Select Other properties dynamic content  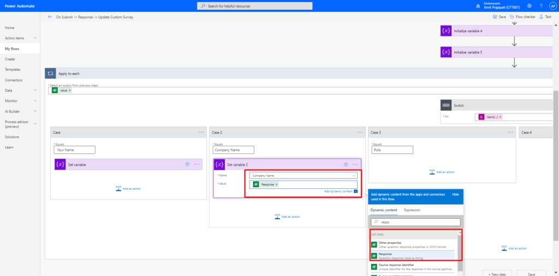pos(413,245)
